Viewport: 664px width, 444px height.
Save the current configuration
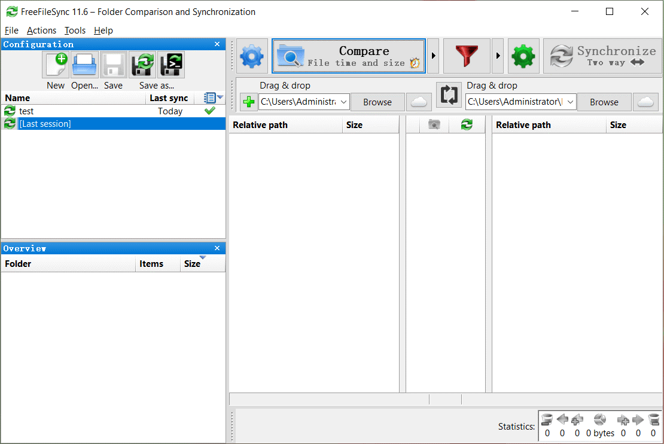tap(112, 64)
